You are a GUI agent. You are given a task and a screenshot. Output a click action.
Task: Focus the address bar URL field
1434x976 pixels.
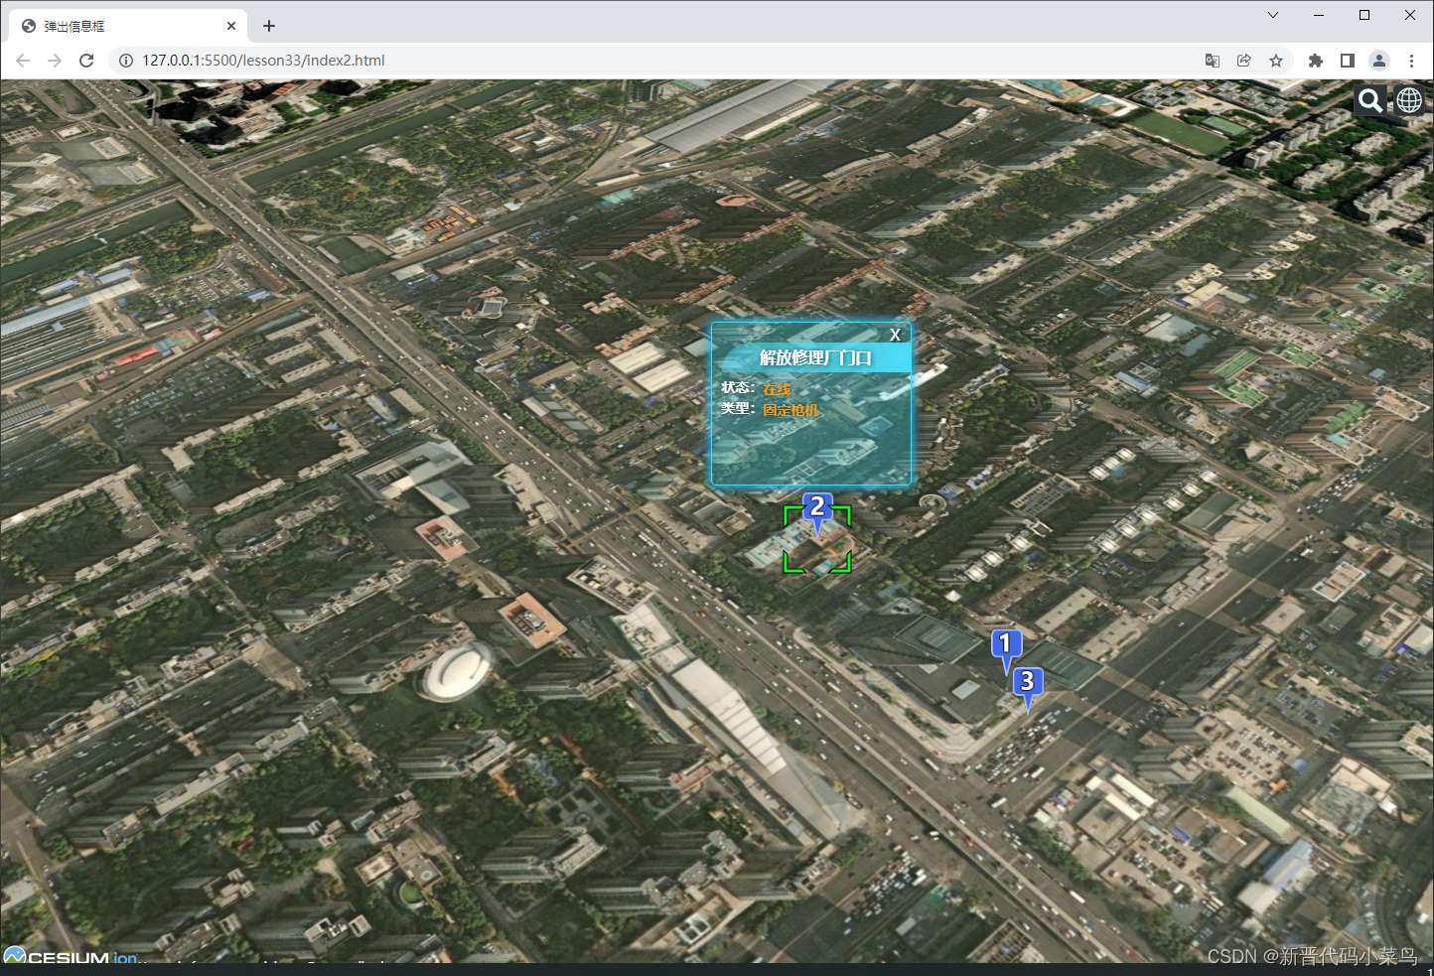(x=655, y=61)
